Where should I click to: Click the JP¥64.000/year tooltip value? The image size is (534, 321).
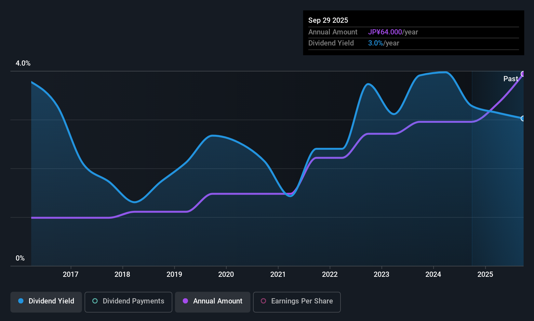pos(393,32)
